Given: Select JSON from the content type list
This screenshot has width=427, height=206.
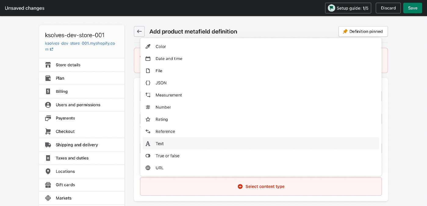Looking at the screenshot, I should [261, 83].
